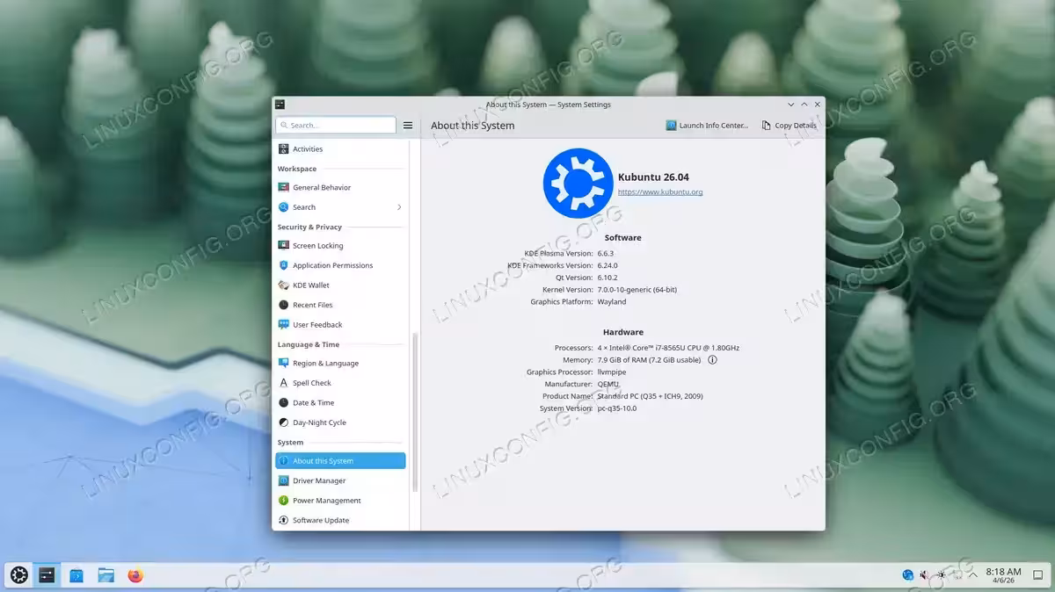
Task: Open brightness and color tray icon
Action: point(942,575)
